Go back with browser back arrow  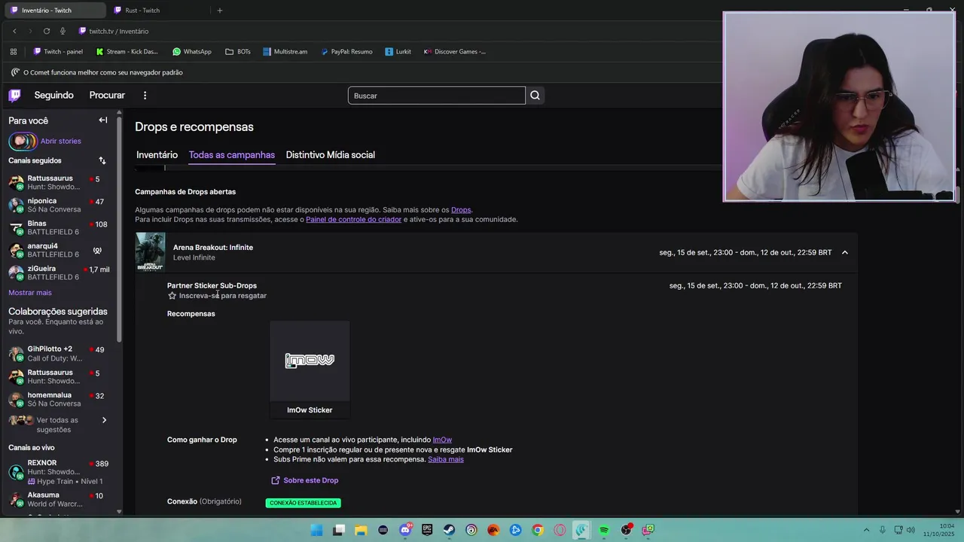14,31
